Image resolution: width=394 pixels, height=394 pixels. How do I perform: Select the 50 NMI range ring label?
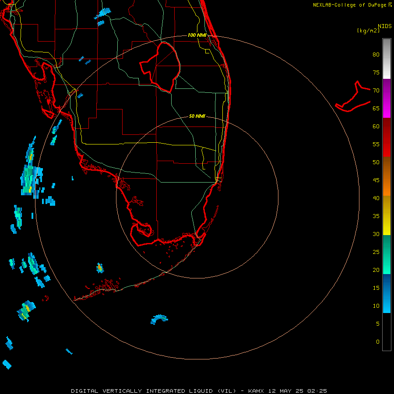[197, 116]
